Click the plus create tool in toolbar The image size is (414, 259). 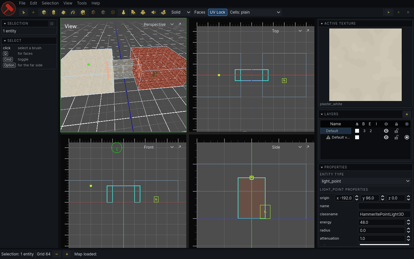tap(33, 12)
